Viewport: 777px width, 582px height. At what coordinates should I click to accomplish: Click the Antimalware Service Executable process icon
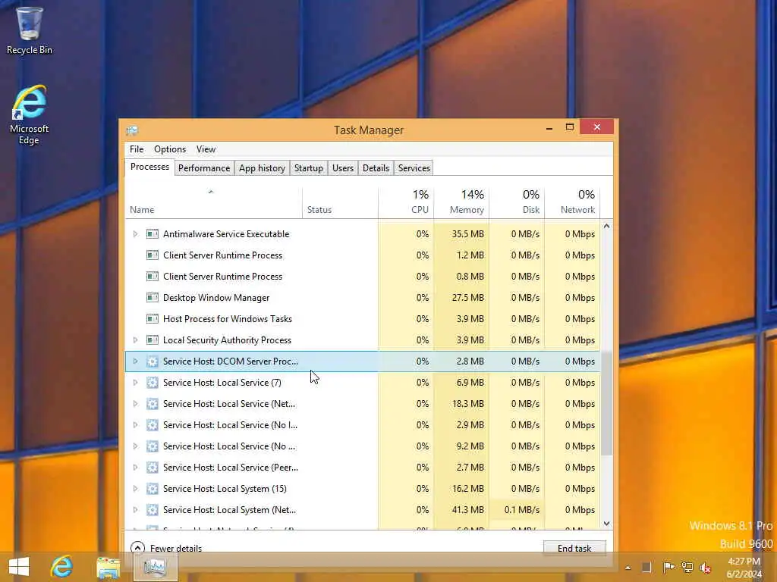152,233
